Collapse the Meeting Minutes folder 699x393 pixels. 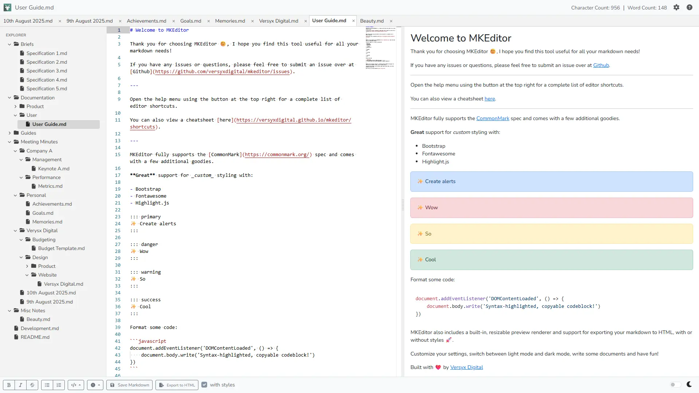pyautogui.click(x=9, y=142)
